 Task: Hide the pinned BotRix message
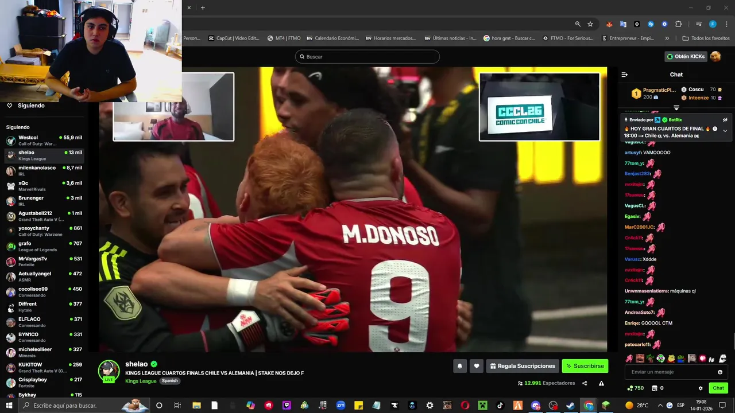pyautogui.click(x=725, y=120)
